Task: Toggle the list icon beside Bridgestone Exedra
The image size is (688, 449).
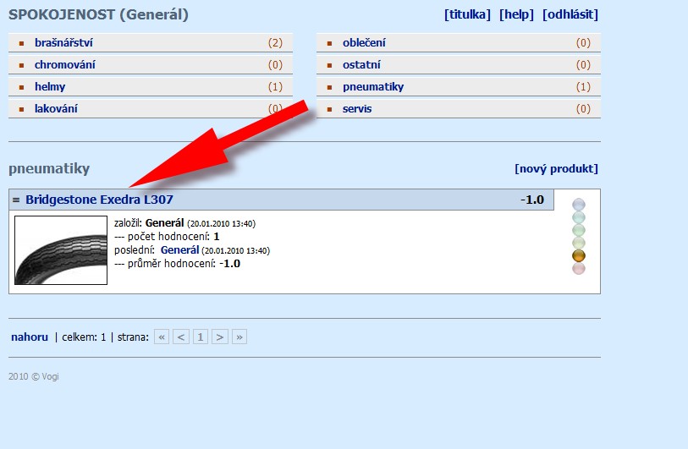Action: tap(16, 200)
